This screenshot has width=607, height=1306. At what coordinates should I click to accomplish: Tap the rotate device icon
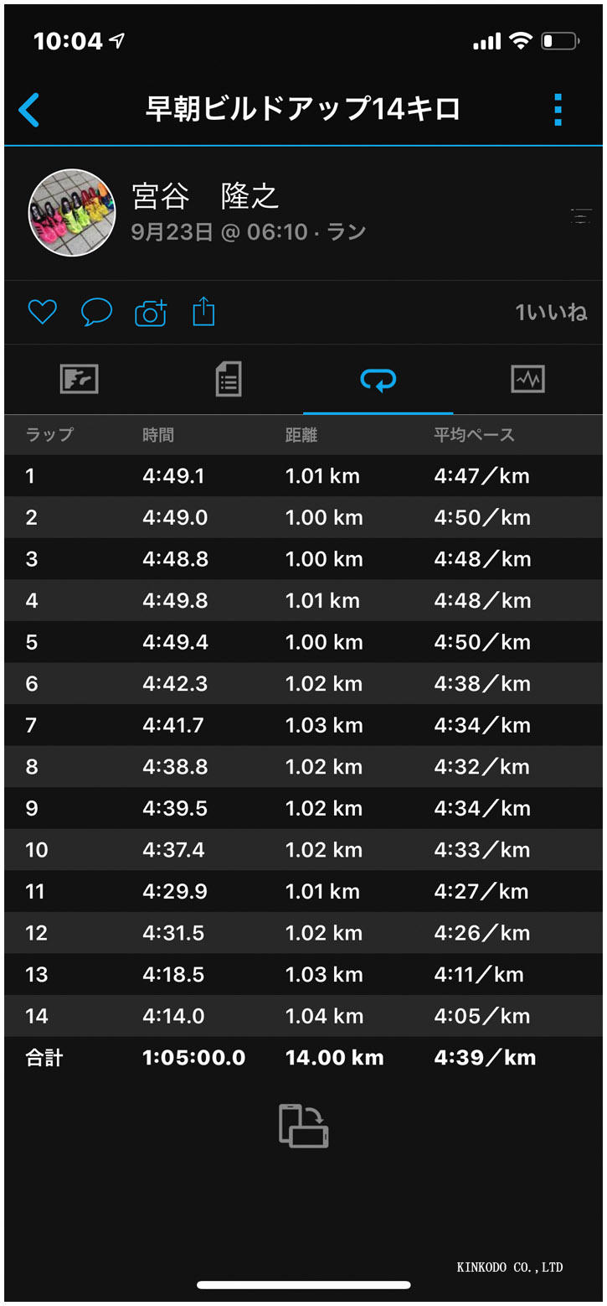(x=303, y=1125)
